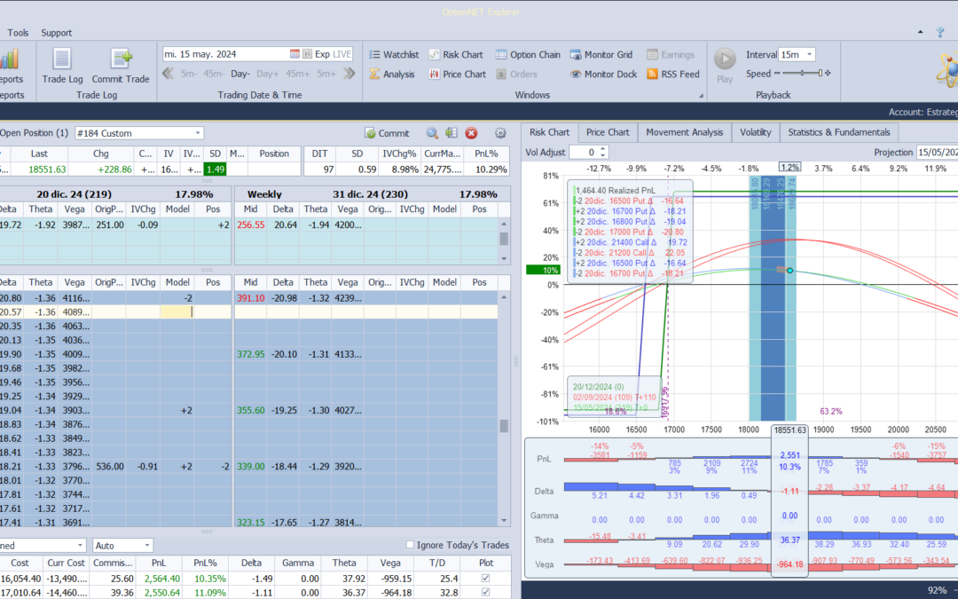Click the Day+ step button
Viewport: 958px width, 599px height.
pos(268,74)
